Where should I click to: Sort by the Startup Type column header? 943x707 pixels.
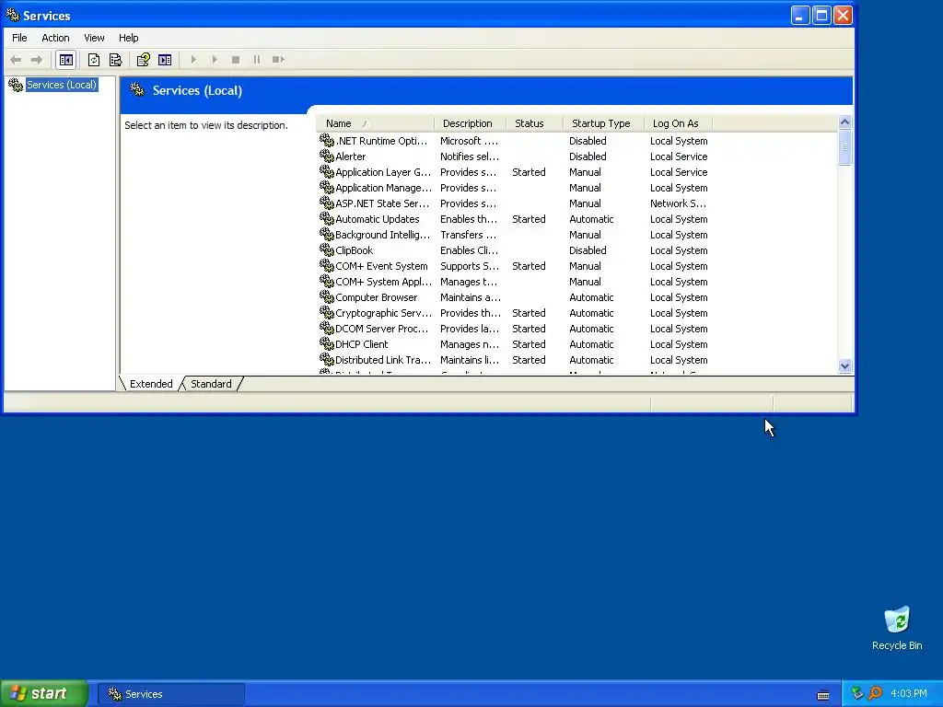click(603, 123)
